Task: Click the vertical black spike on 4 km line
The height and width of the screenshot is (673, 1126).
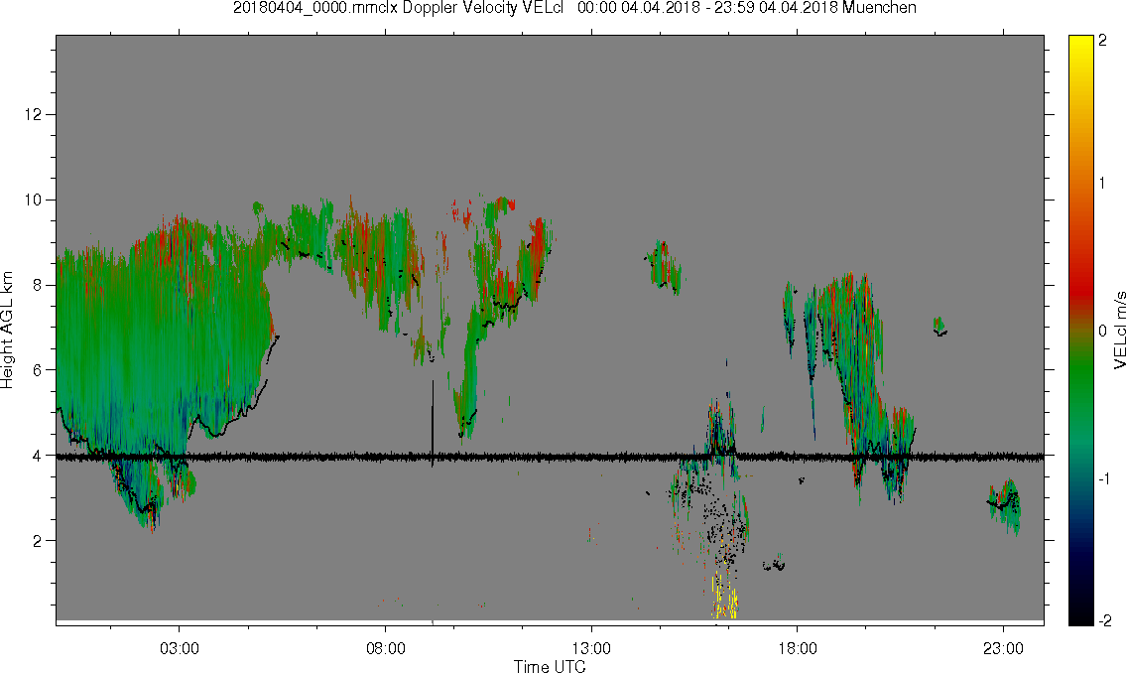Action: (433, 422)
